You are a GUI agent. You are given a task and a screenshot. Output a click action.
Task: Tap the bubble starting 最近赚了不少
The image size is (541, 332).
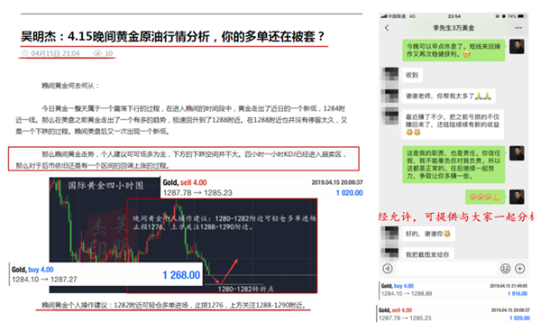tap(453, 124)
